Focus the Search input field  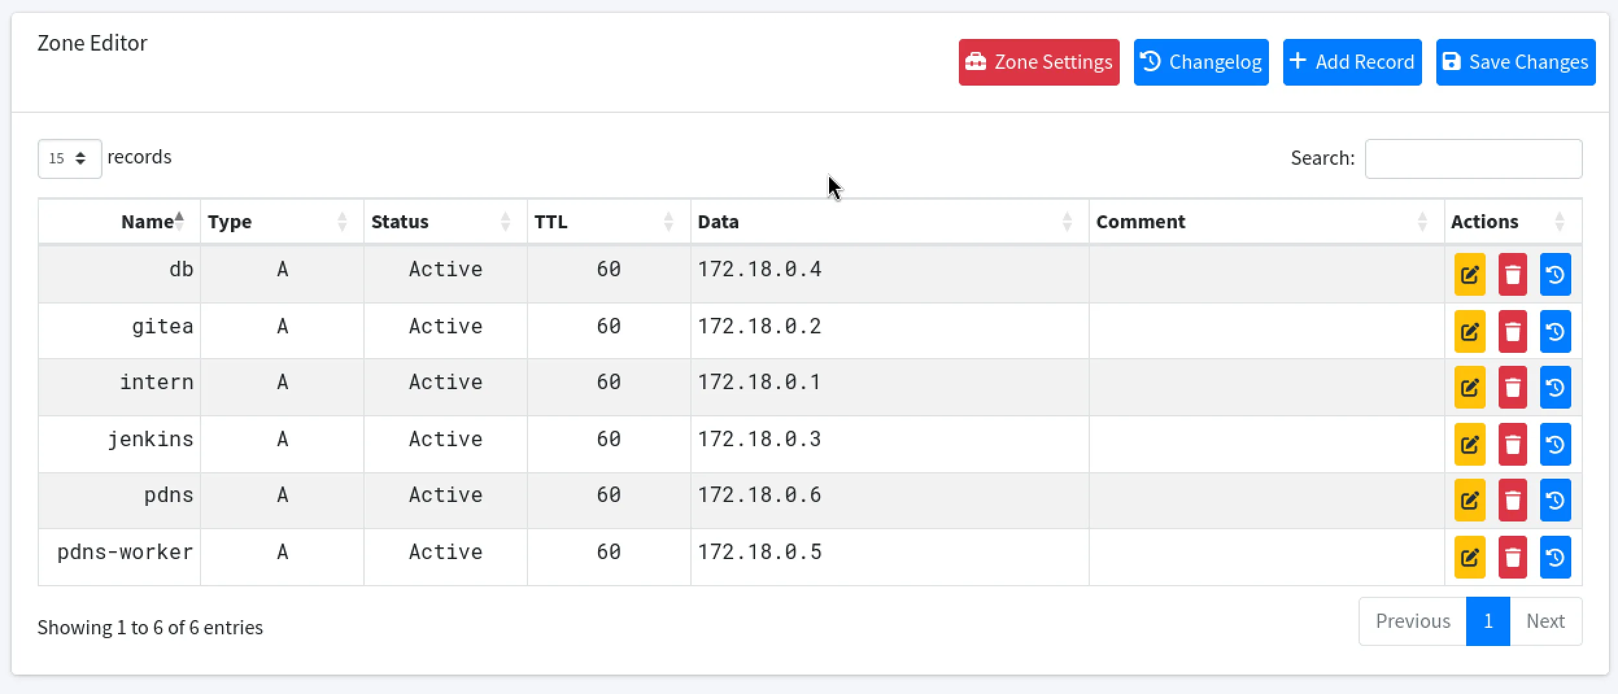click(1473, 158)
